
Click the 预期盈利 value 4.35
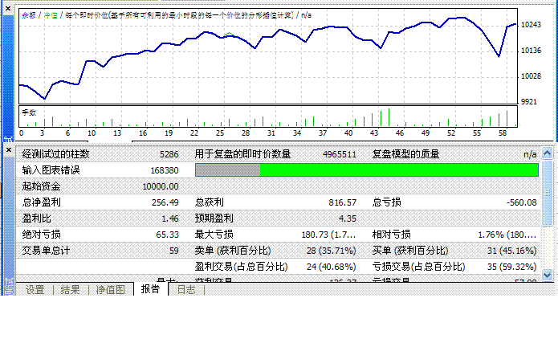(348, 218)
